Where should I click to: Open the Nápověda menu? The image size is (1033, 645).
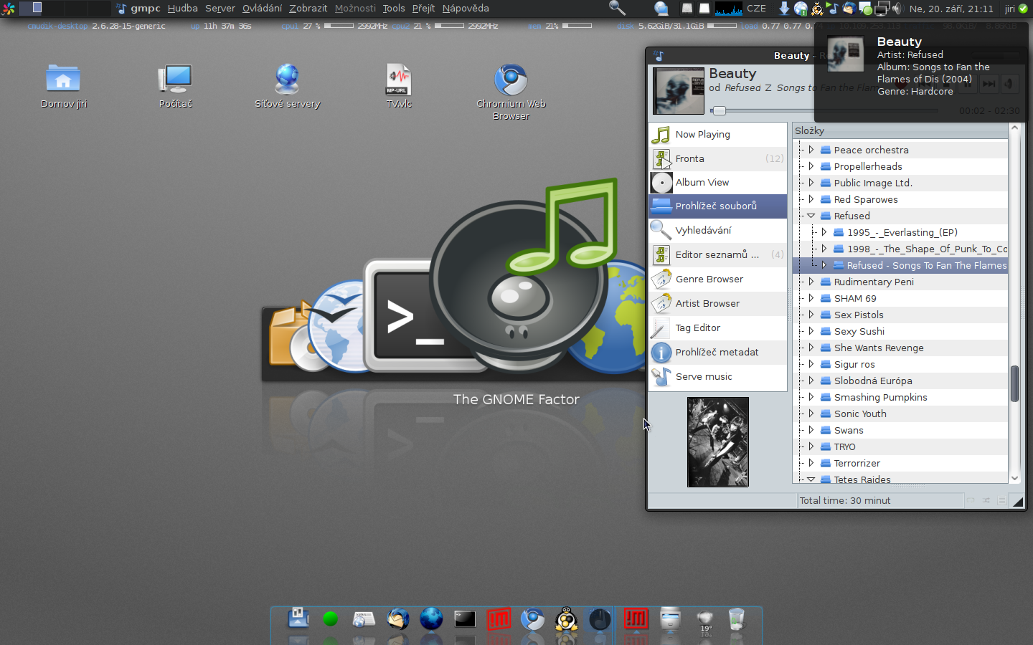tap(466, 9)
